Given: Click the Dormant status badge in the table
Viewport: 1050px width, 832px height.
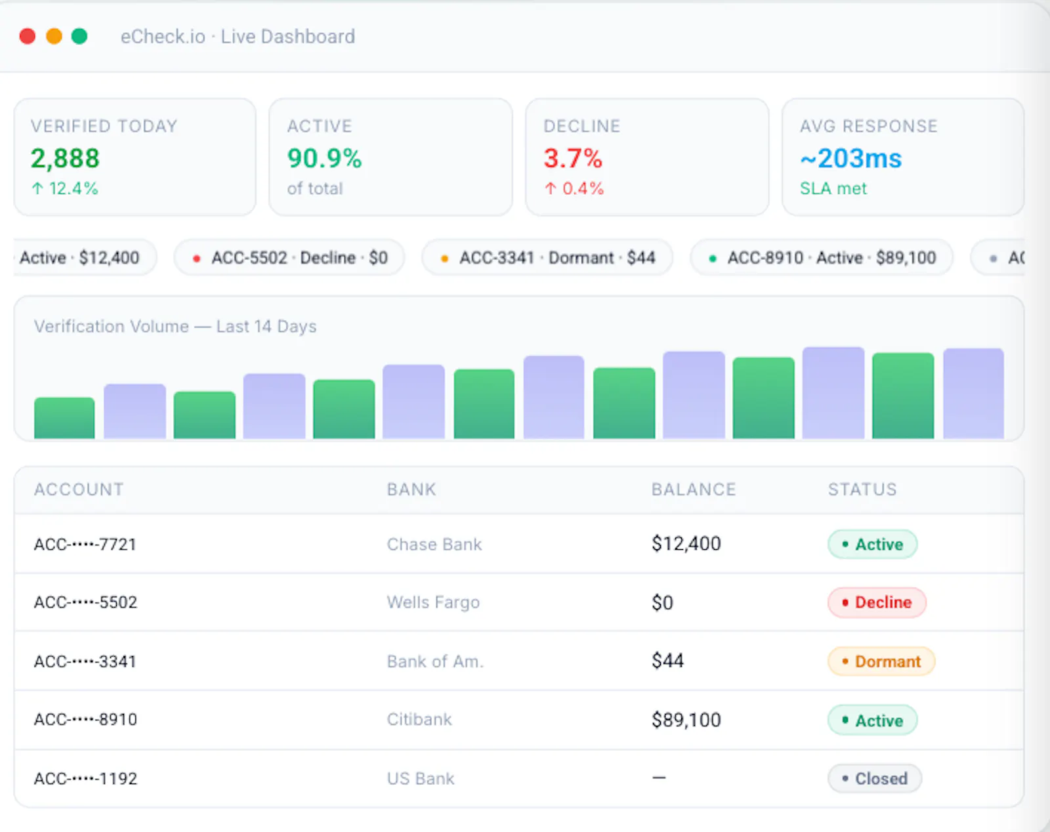Looking at the screenshot, I should [x=881, y=661].
